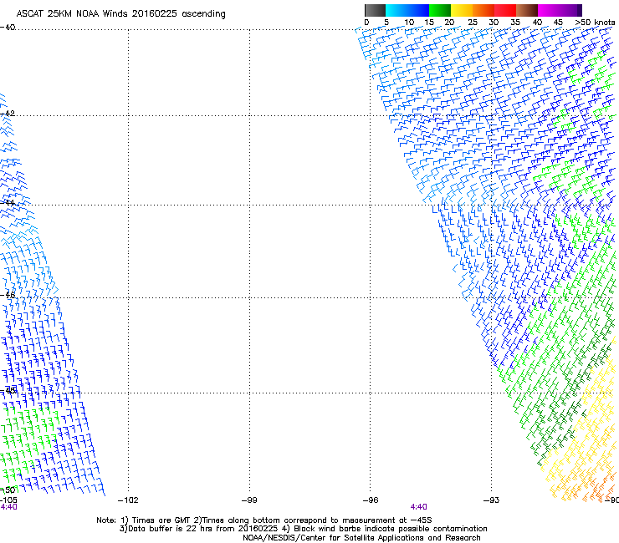The height and width of the screenshot is (543, 619).
Task: Click the '-50' latitude label
Action: tap(8, 490)
